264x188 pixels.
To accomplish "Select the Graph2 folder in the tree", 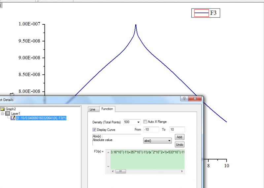I will (11, 109).
